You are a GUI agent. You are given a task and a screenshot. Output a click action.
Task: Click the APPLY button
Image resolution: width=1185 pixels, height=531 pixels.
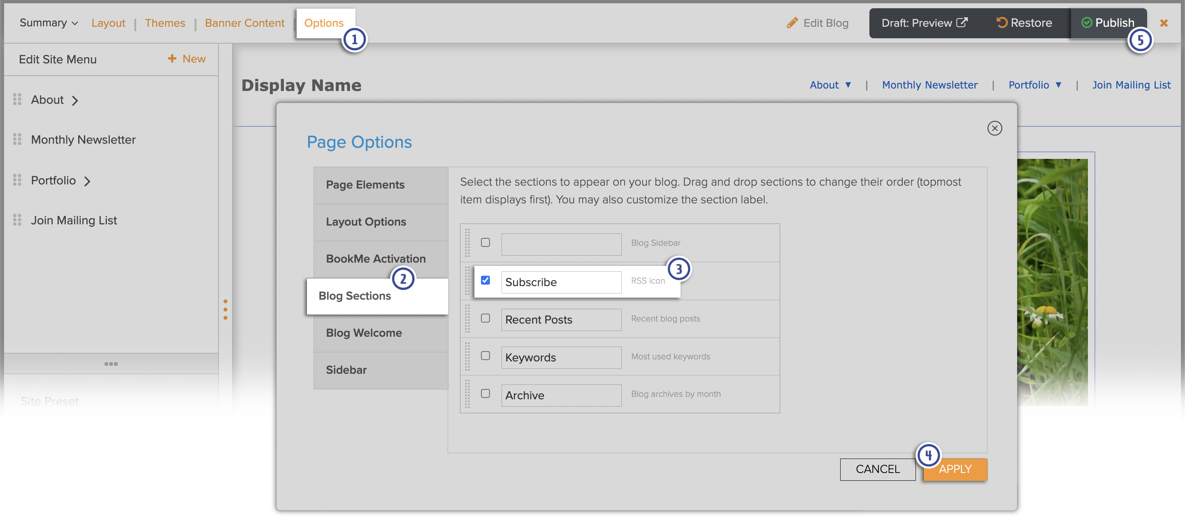point(955,469)
